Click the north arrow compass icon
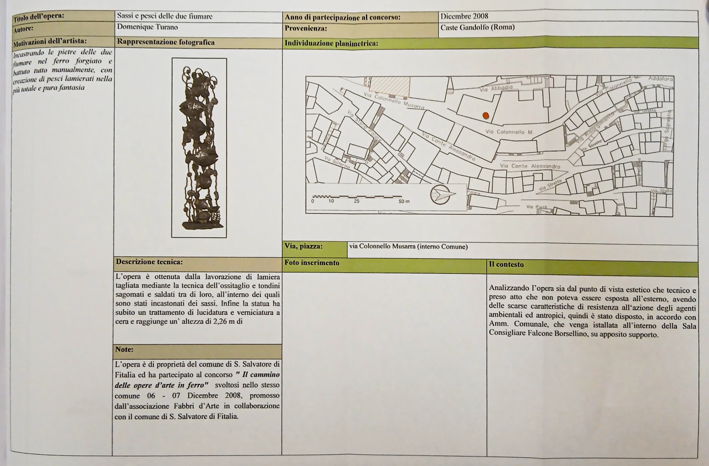 click(441, 194)
